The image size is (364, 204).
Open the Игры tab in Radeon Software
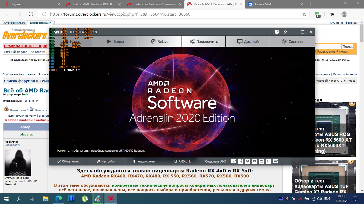[x=71, y=41]
